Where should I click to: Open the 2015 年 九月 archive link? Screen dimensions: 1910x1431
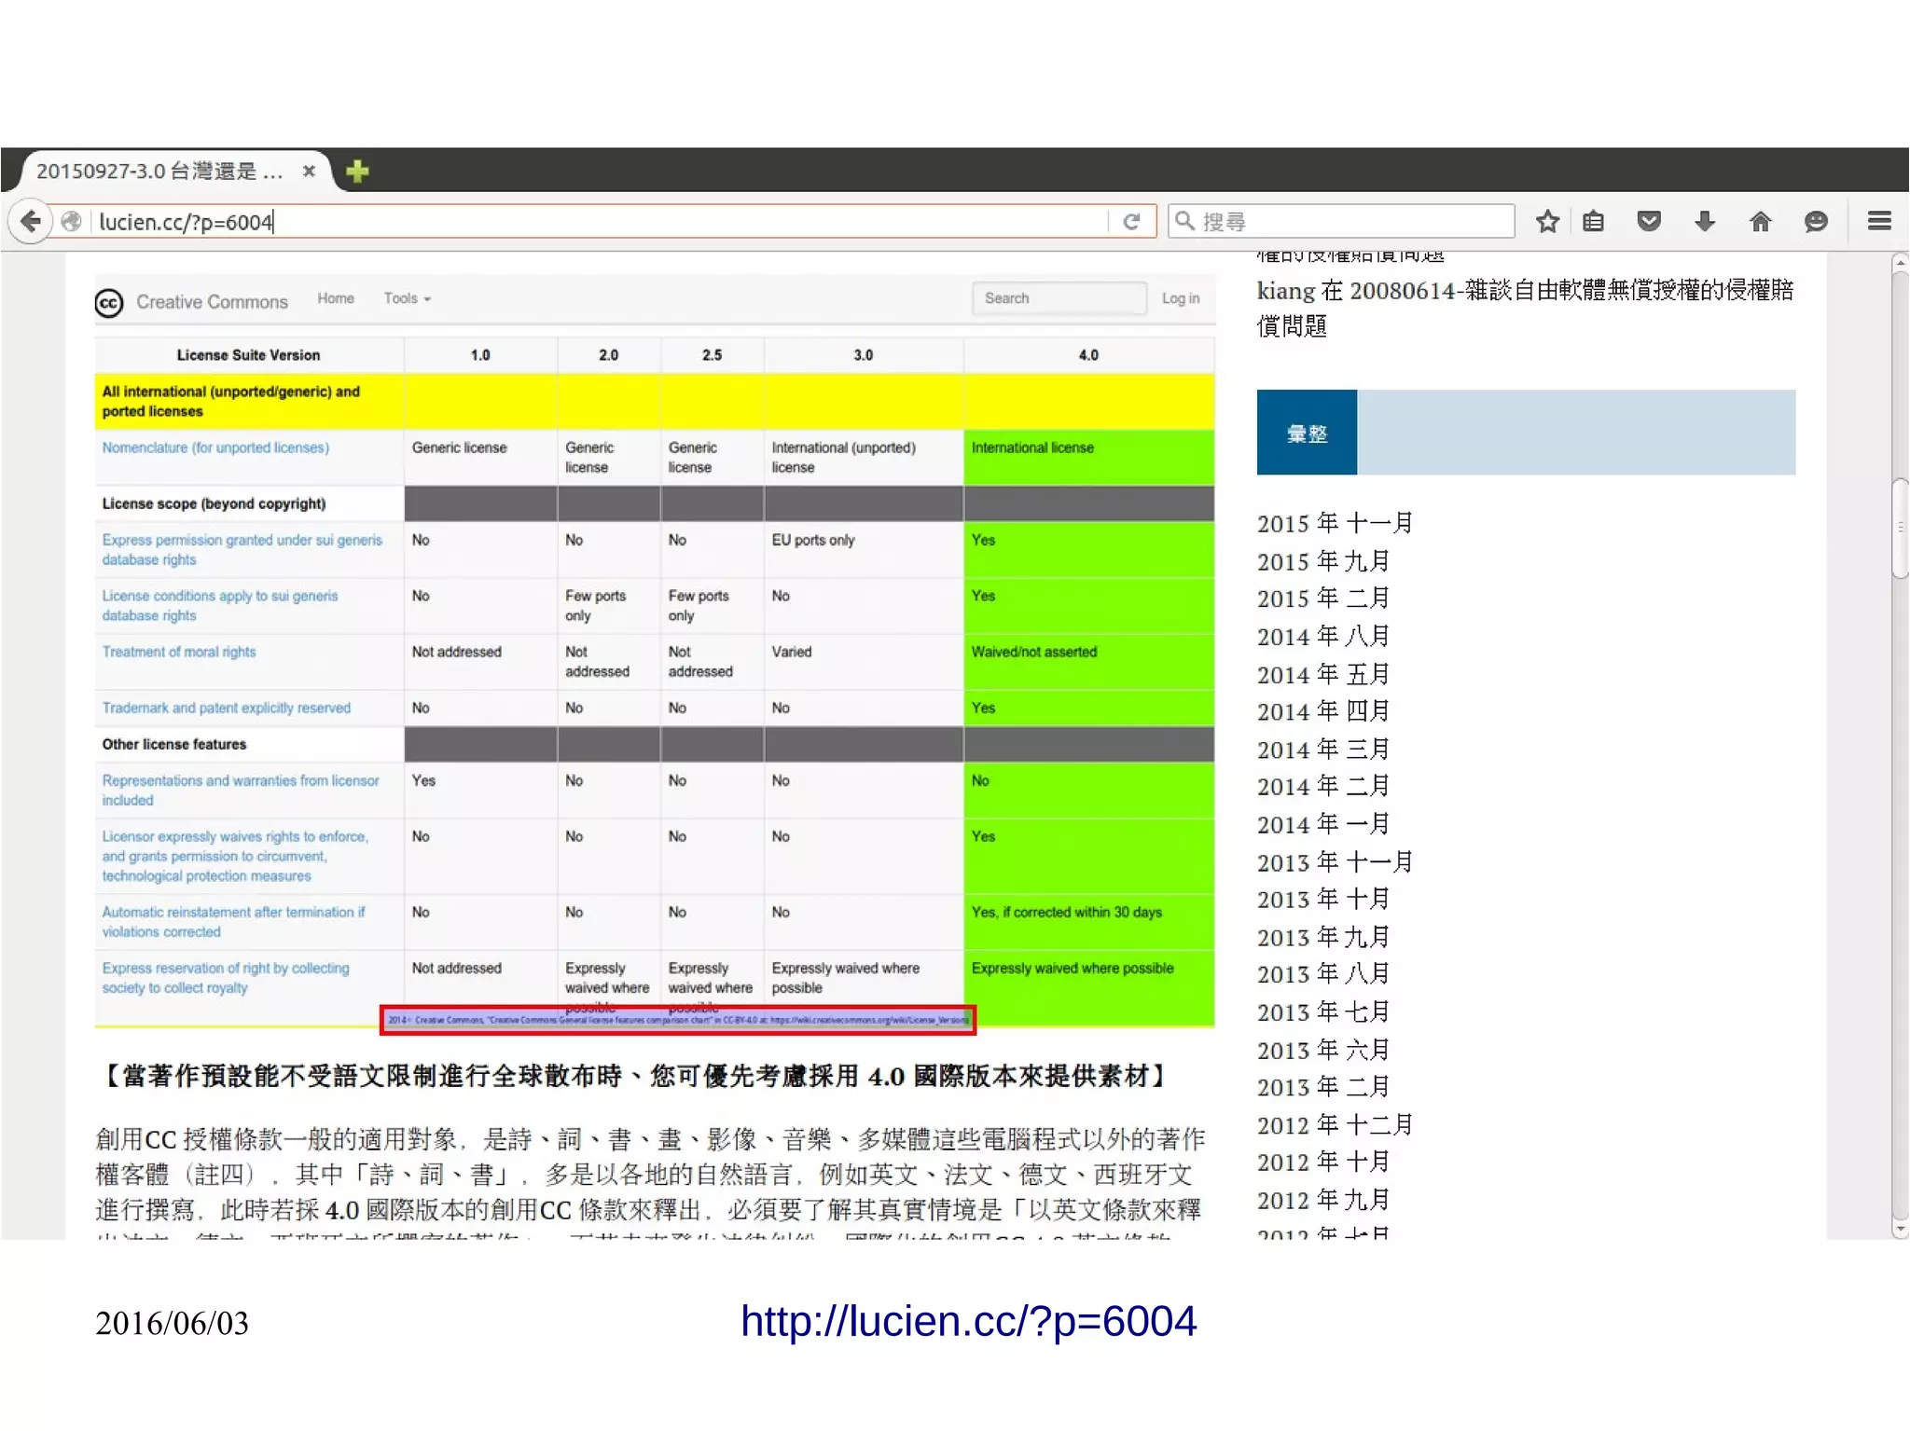[1322, 561]
